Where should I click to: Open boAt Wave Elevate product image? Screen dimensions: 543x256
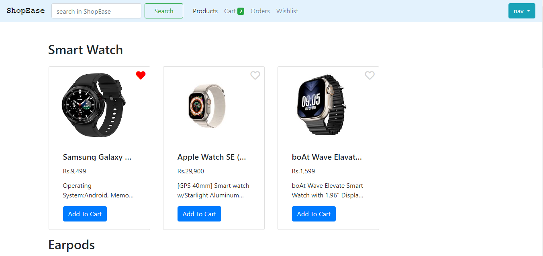(x=320, y=105)
